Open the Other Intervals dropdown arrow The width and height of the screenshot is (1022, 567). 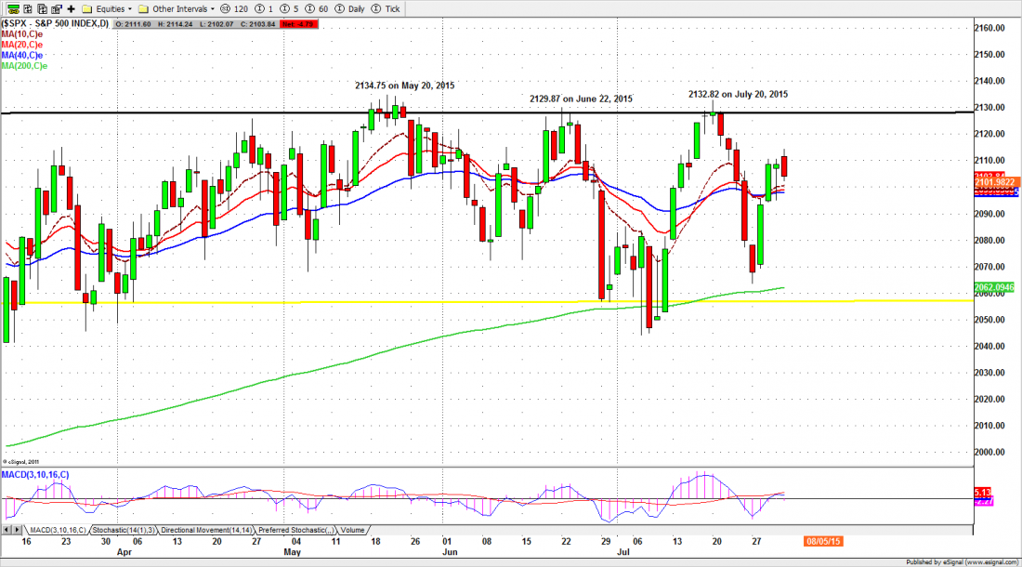click(x=213, y=8)
